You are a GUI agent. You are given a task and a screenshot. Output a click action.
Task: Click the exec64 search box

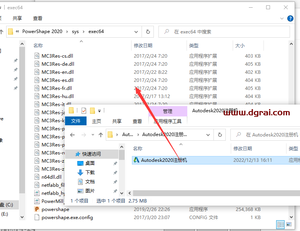[224, 32]
